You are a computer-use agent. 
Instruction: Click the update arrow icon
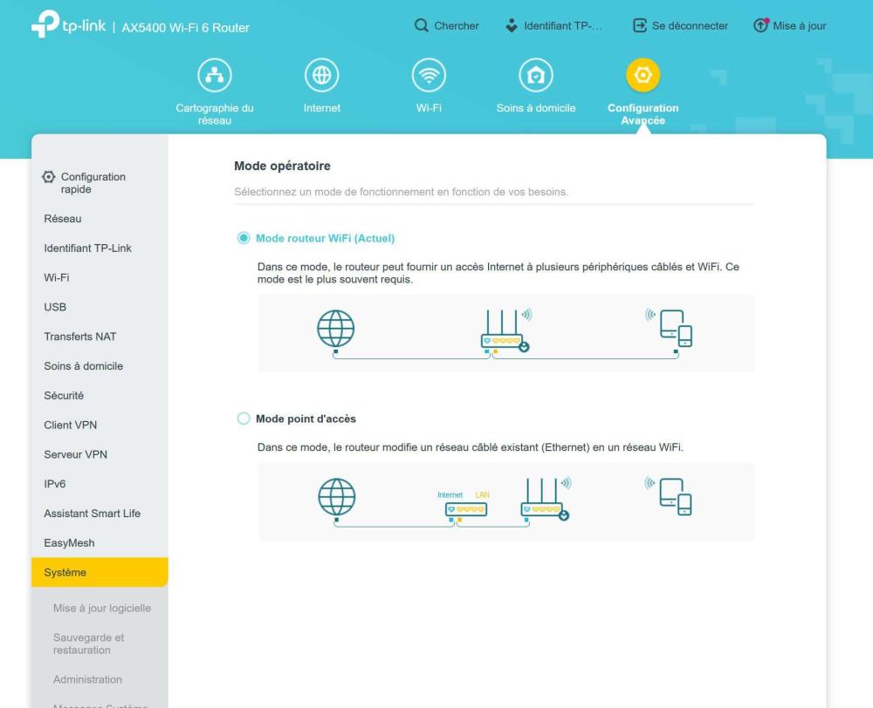[x=760, y=25]
